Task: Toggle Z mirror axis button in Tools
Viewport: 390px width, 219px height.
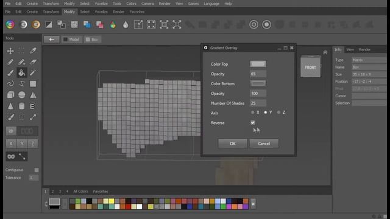Action: point(32,144)
